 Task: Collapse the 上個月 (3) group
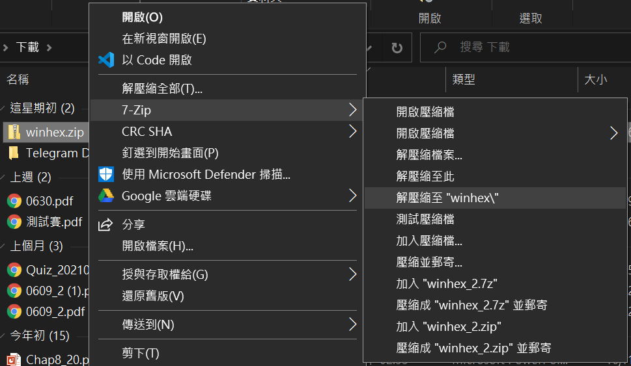[x=3, y=246]
